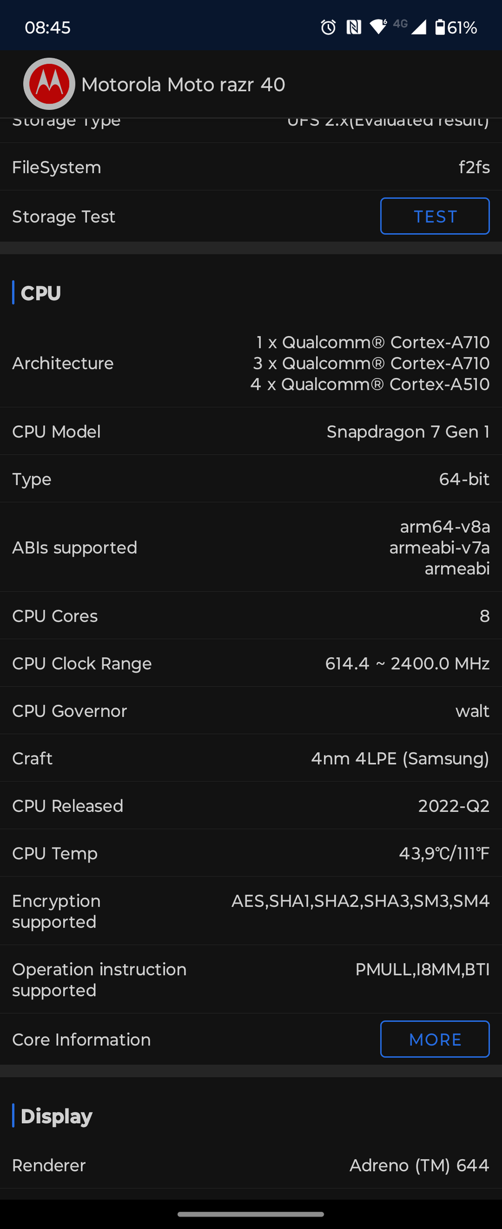Tap the battery icon in status bar
This screenshot has width=502, height=1229.
tap(440, 27)
